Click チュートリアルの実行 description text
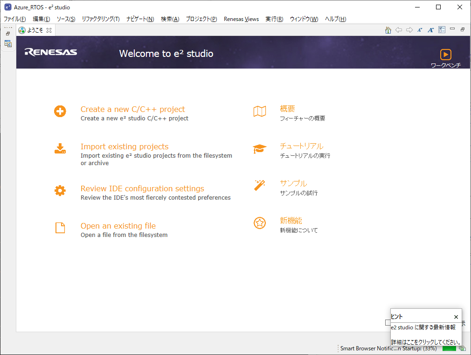The height and width of the screenshot is (355, 471). (x=305, y=156)
